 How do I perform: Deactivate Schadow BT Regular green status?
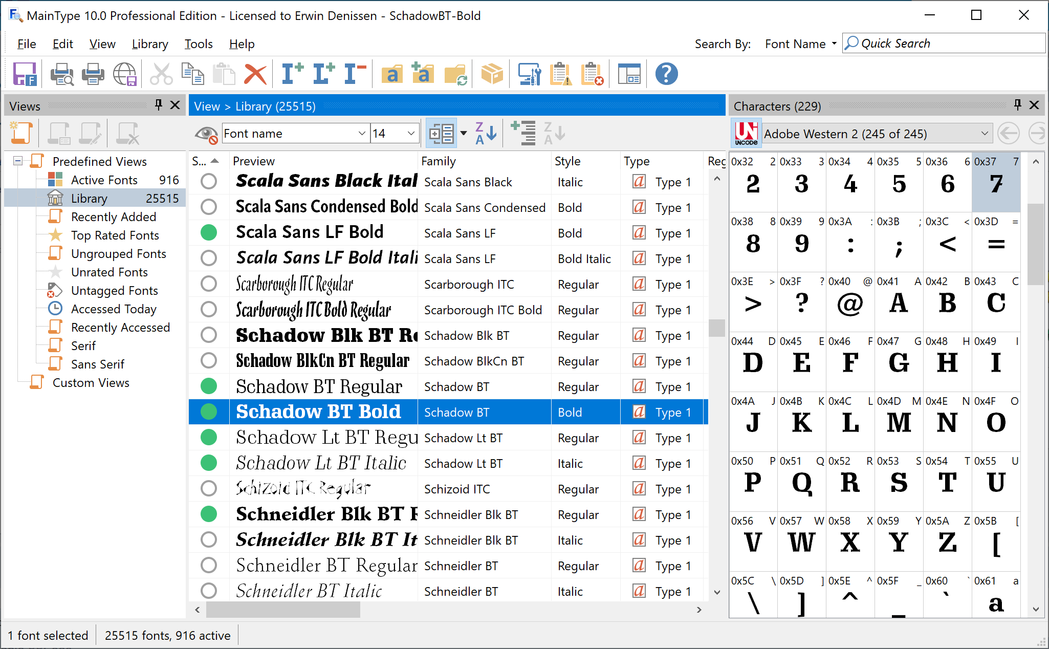pos(209,386)
